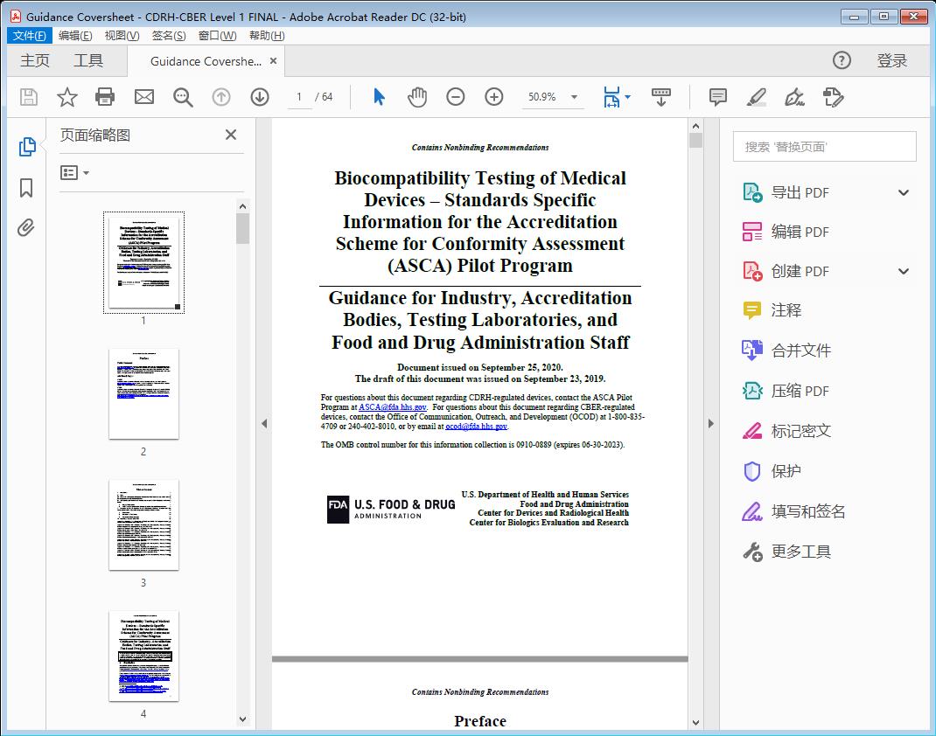Collapse the right tools pane
This screenshot has height=736, width=936.
(x=710, y=424)
